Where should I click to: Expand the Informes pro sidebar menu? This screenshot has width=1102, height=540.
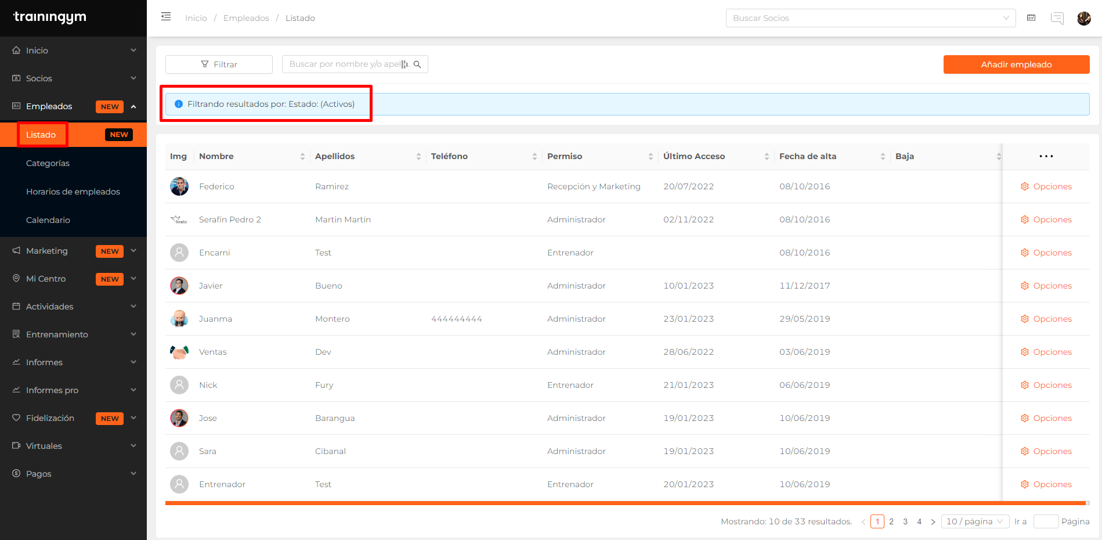coord(133,390)
